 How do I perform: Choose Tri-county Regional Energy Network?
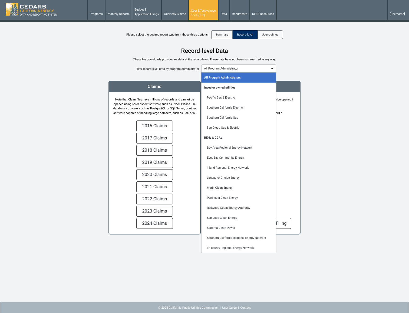point(230,248)
